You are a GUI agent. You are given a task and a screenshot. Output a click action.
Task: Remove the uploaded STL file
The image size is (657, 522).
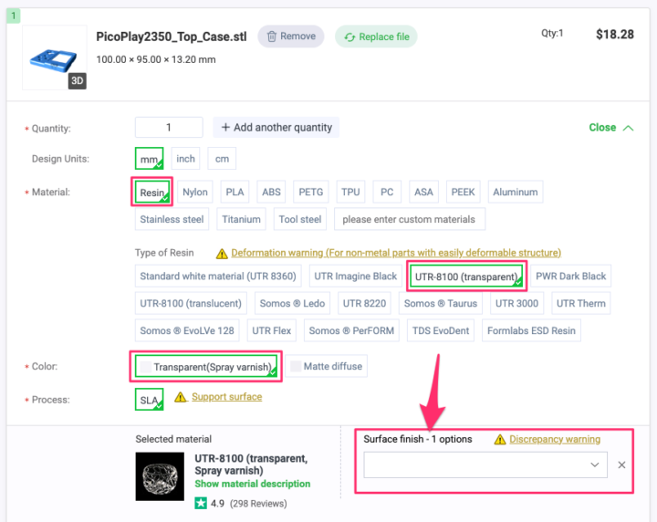[290, 37]
